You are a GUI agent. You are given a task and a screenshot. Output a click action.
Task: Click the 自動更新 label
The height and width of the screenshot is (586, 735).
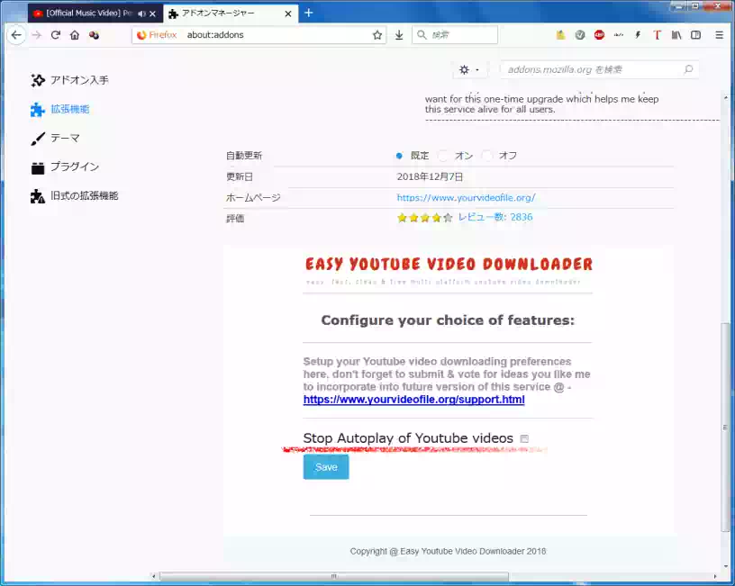244,156
